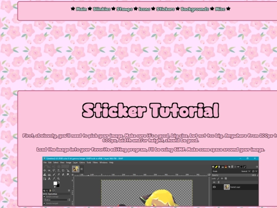Switch to the images tab in left dock

click(x=50, y=191)
